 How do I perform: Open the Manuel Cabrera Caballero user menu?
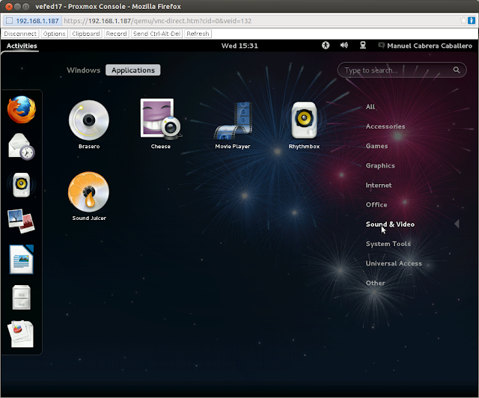(x=425, y=46)
